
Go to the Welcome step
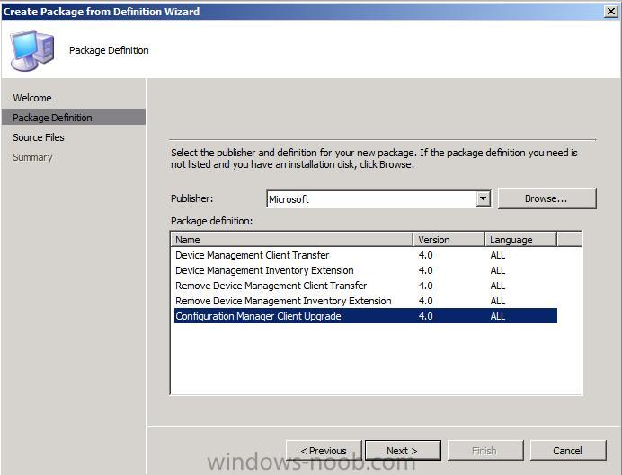click(32, 98)
